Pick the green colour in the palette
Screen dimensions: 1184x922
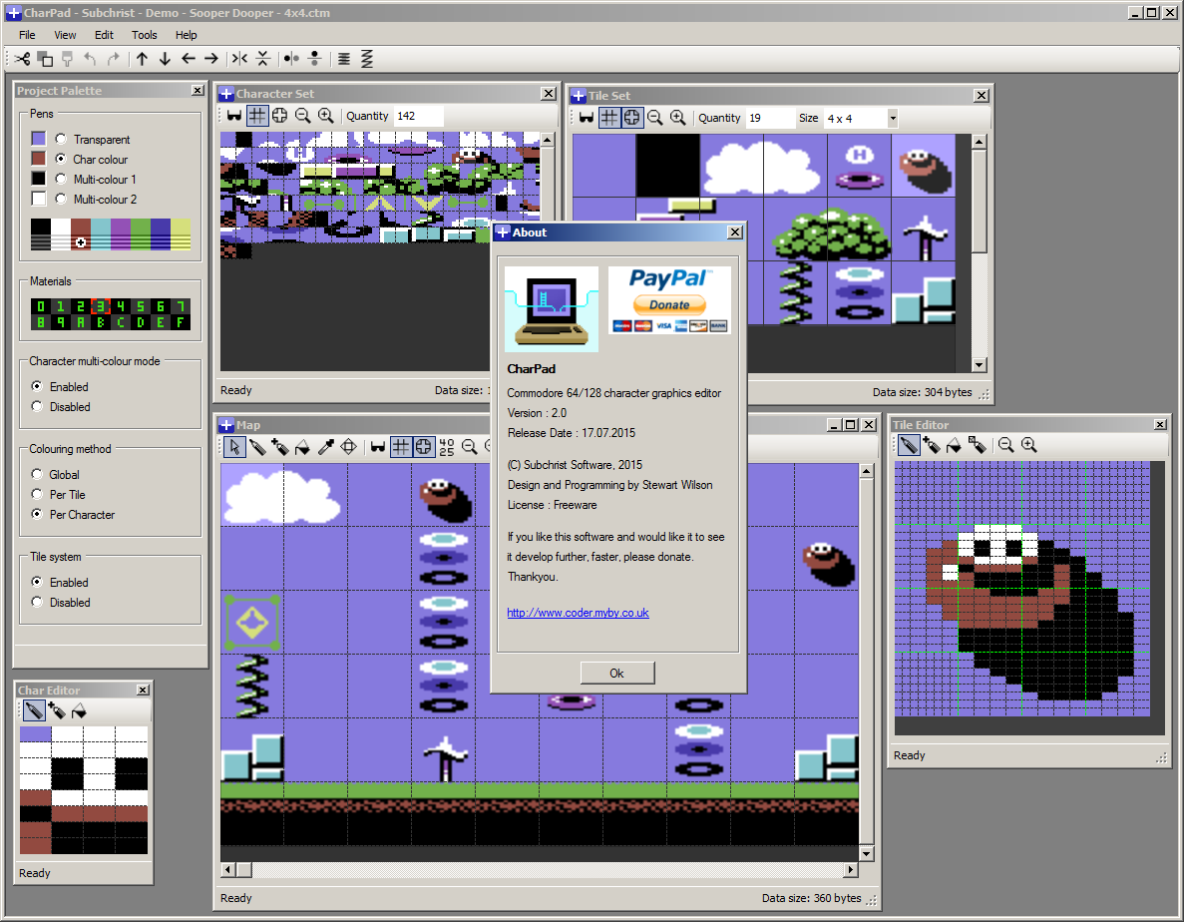coord(141,234)
